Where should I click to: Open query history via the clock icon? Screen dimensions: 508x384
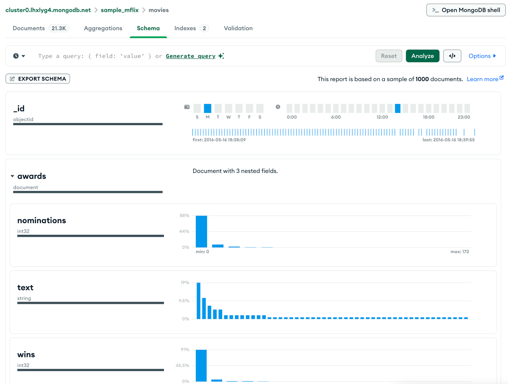click(x=15, y=56)
